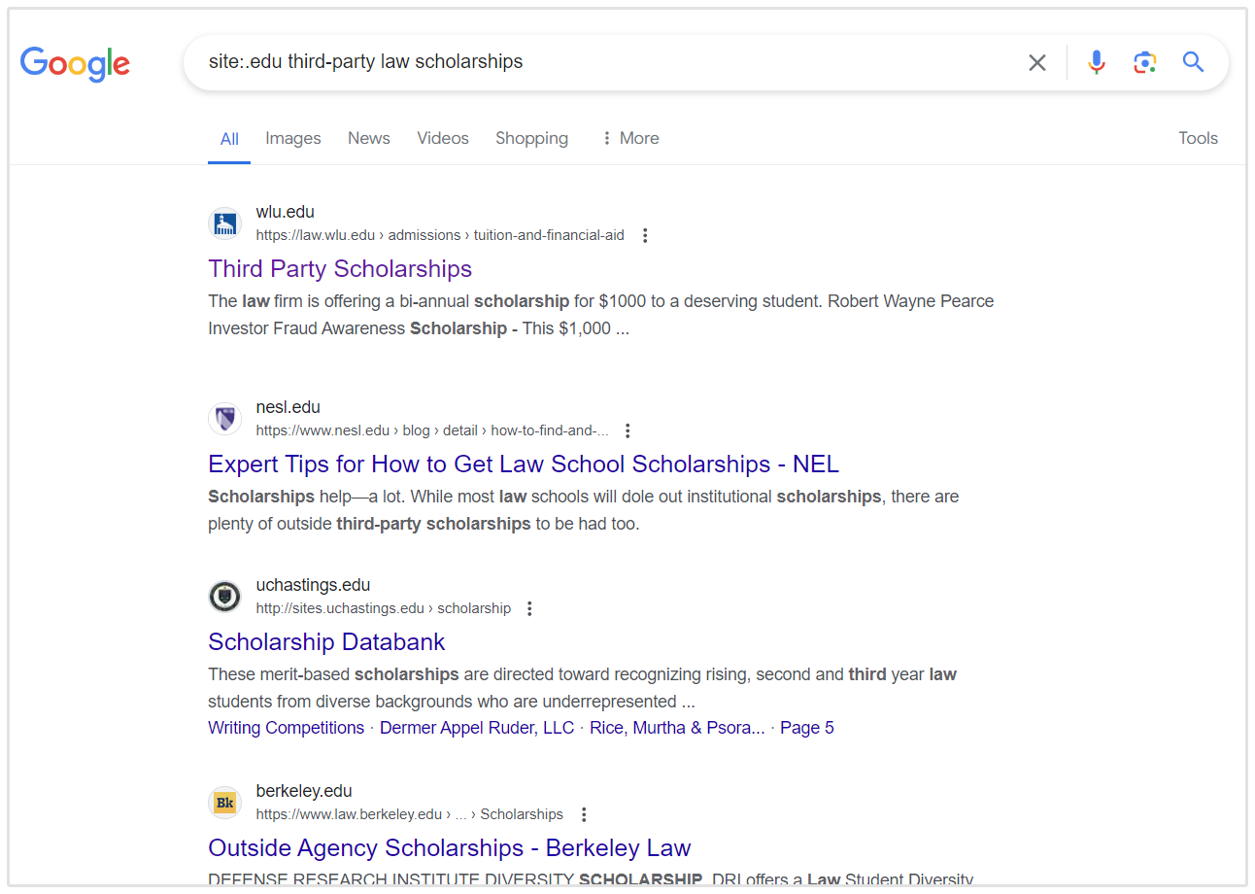
Task: Focus the Google search input field
Action: pyautogui.click(x=602, y=62)
